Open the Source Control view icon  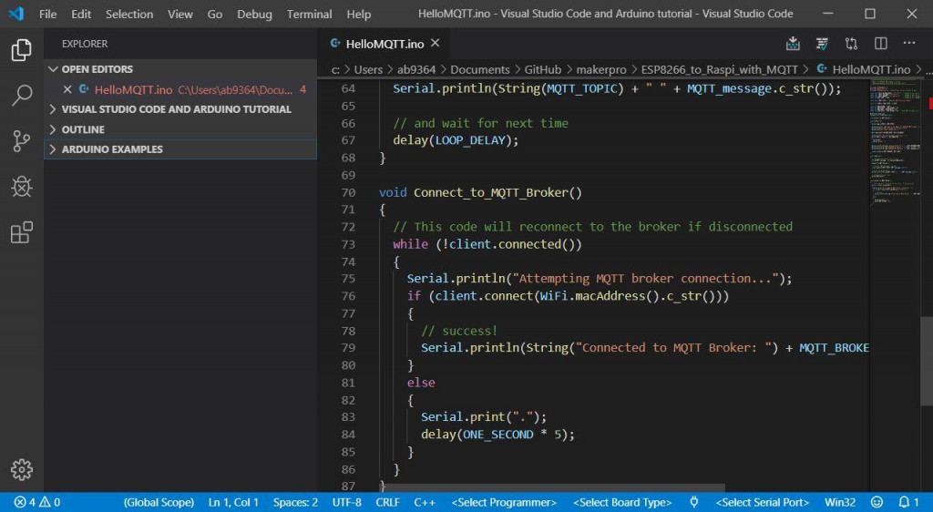[22, 141]
